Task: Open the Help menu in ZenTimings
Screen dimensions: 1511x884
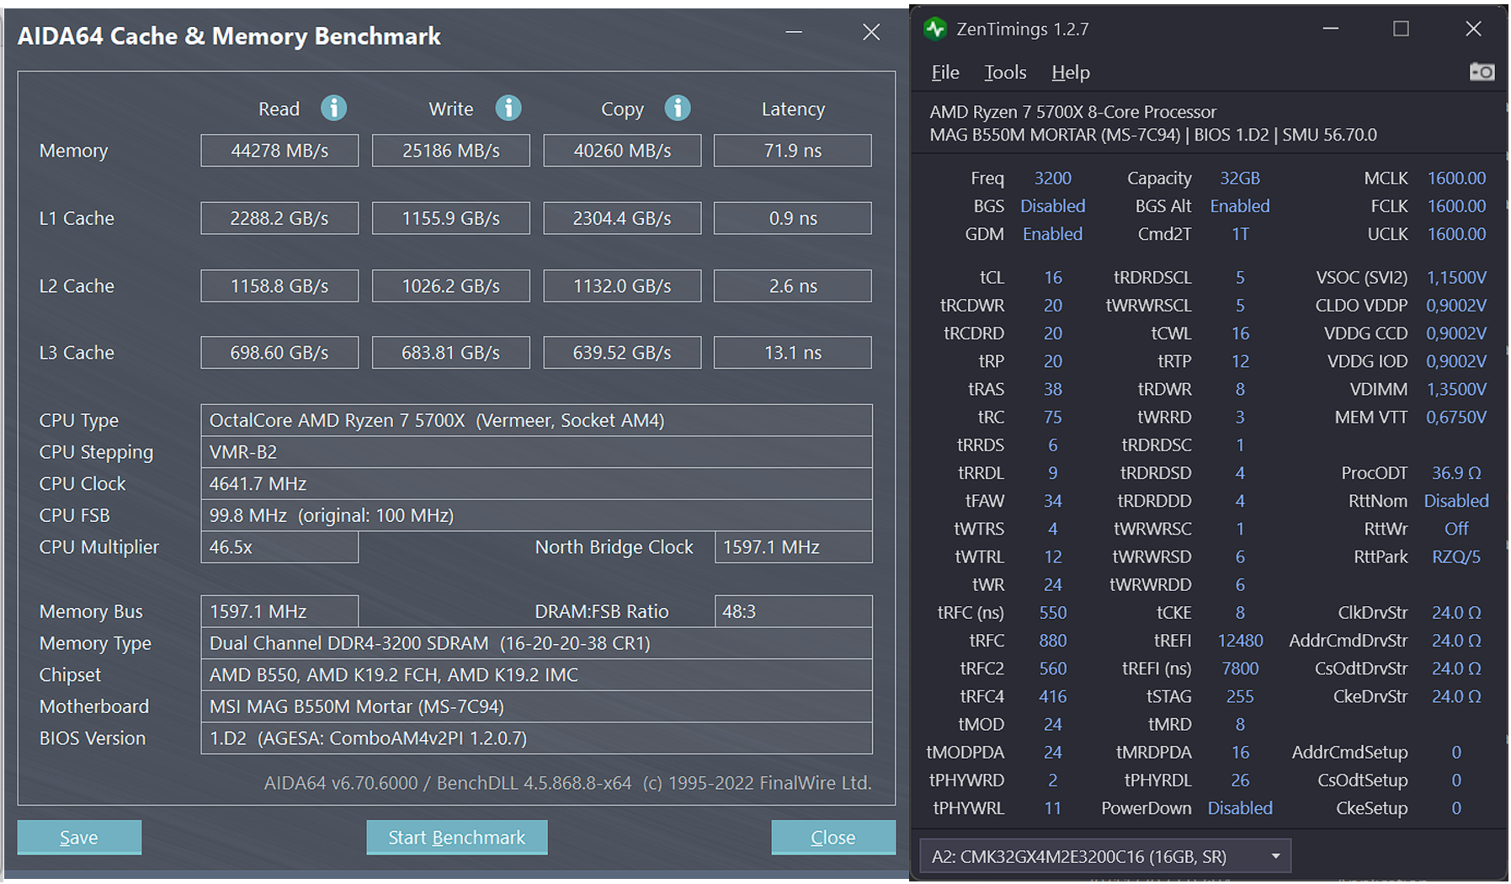Action: pos(1070,73)
